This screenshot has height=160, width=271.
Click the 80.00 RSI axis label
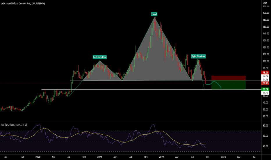point(265,126)
